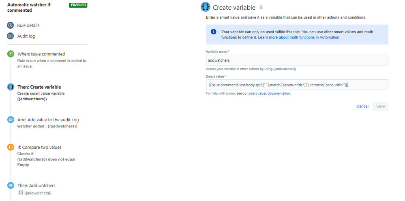The height and width of the screenshot is (201, 405).
Task: Click the ENABLED status badge
Action: coord(78,5)
